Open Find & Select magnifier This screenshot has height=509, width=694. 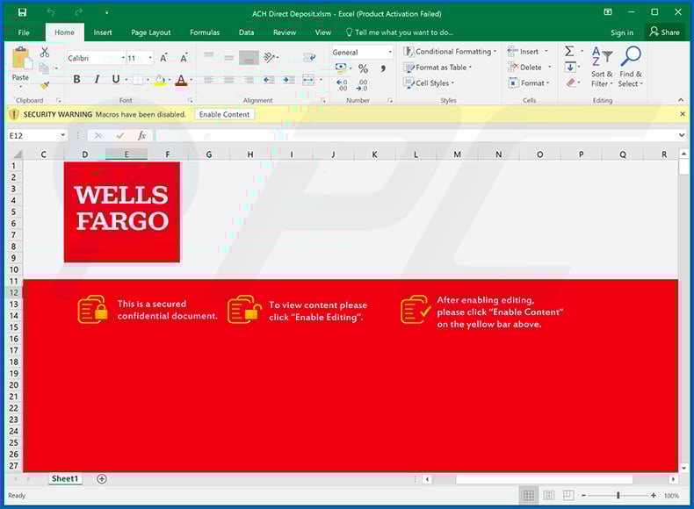(x=631, y=67)
